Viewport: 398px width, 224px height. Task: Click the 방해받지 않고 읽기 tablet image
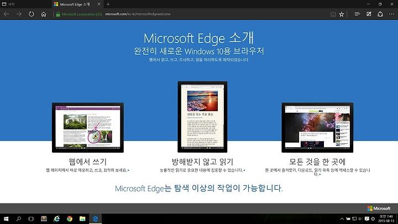[x=202, y=117]
